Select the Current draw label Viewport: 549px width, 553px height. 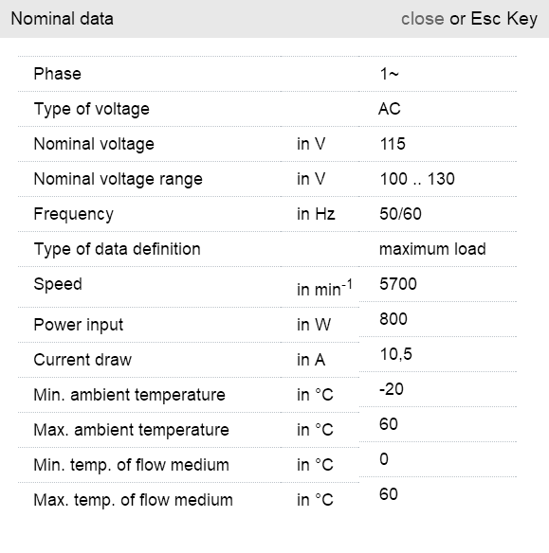pyautogui.click(x=82, y=360)
